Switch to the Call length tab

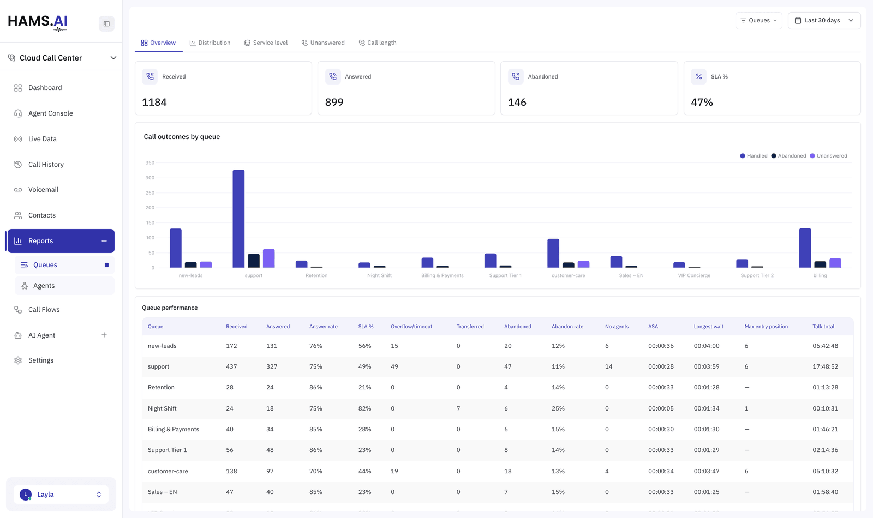pos(378,43)
